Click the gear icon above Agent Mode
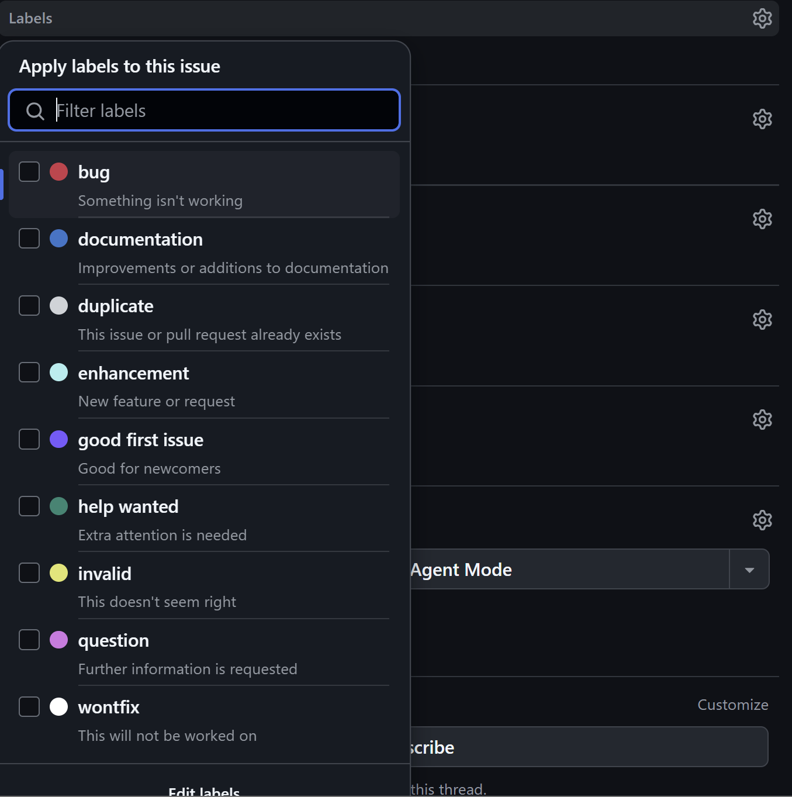This screenshot has width=792, height=797. click(x=762, y=520)
